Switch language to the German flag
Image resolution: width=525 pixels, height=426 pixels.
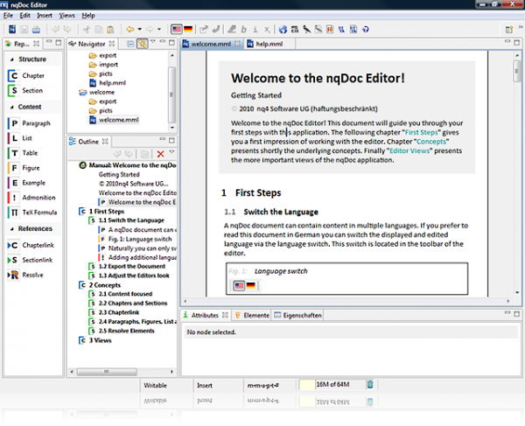(188, 29)
